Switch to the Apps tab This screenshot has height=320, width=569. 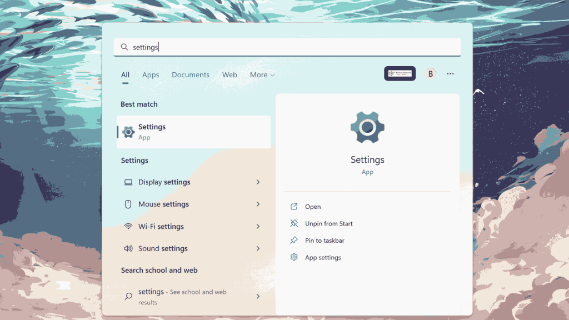[151, 75]
